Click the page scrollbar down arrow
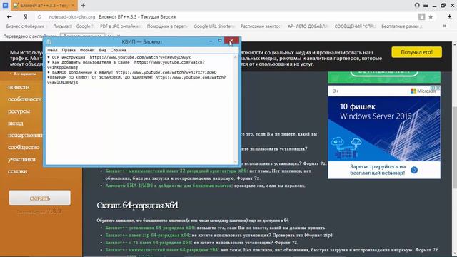Viewport: 457px width, 257px height. click(x=454, y=254)
